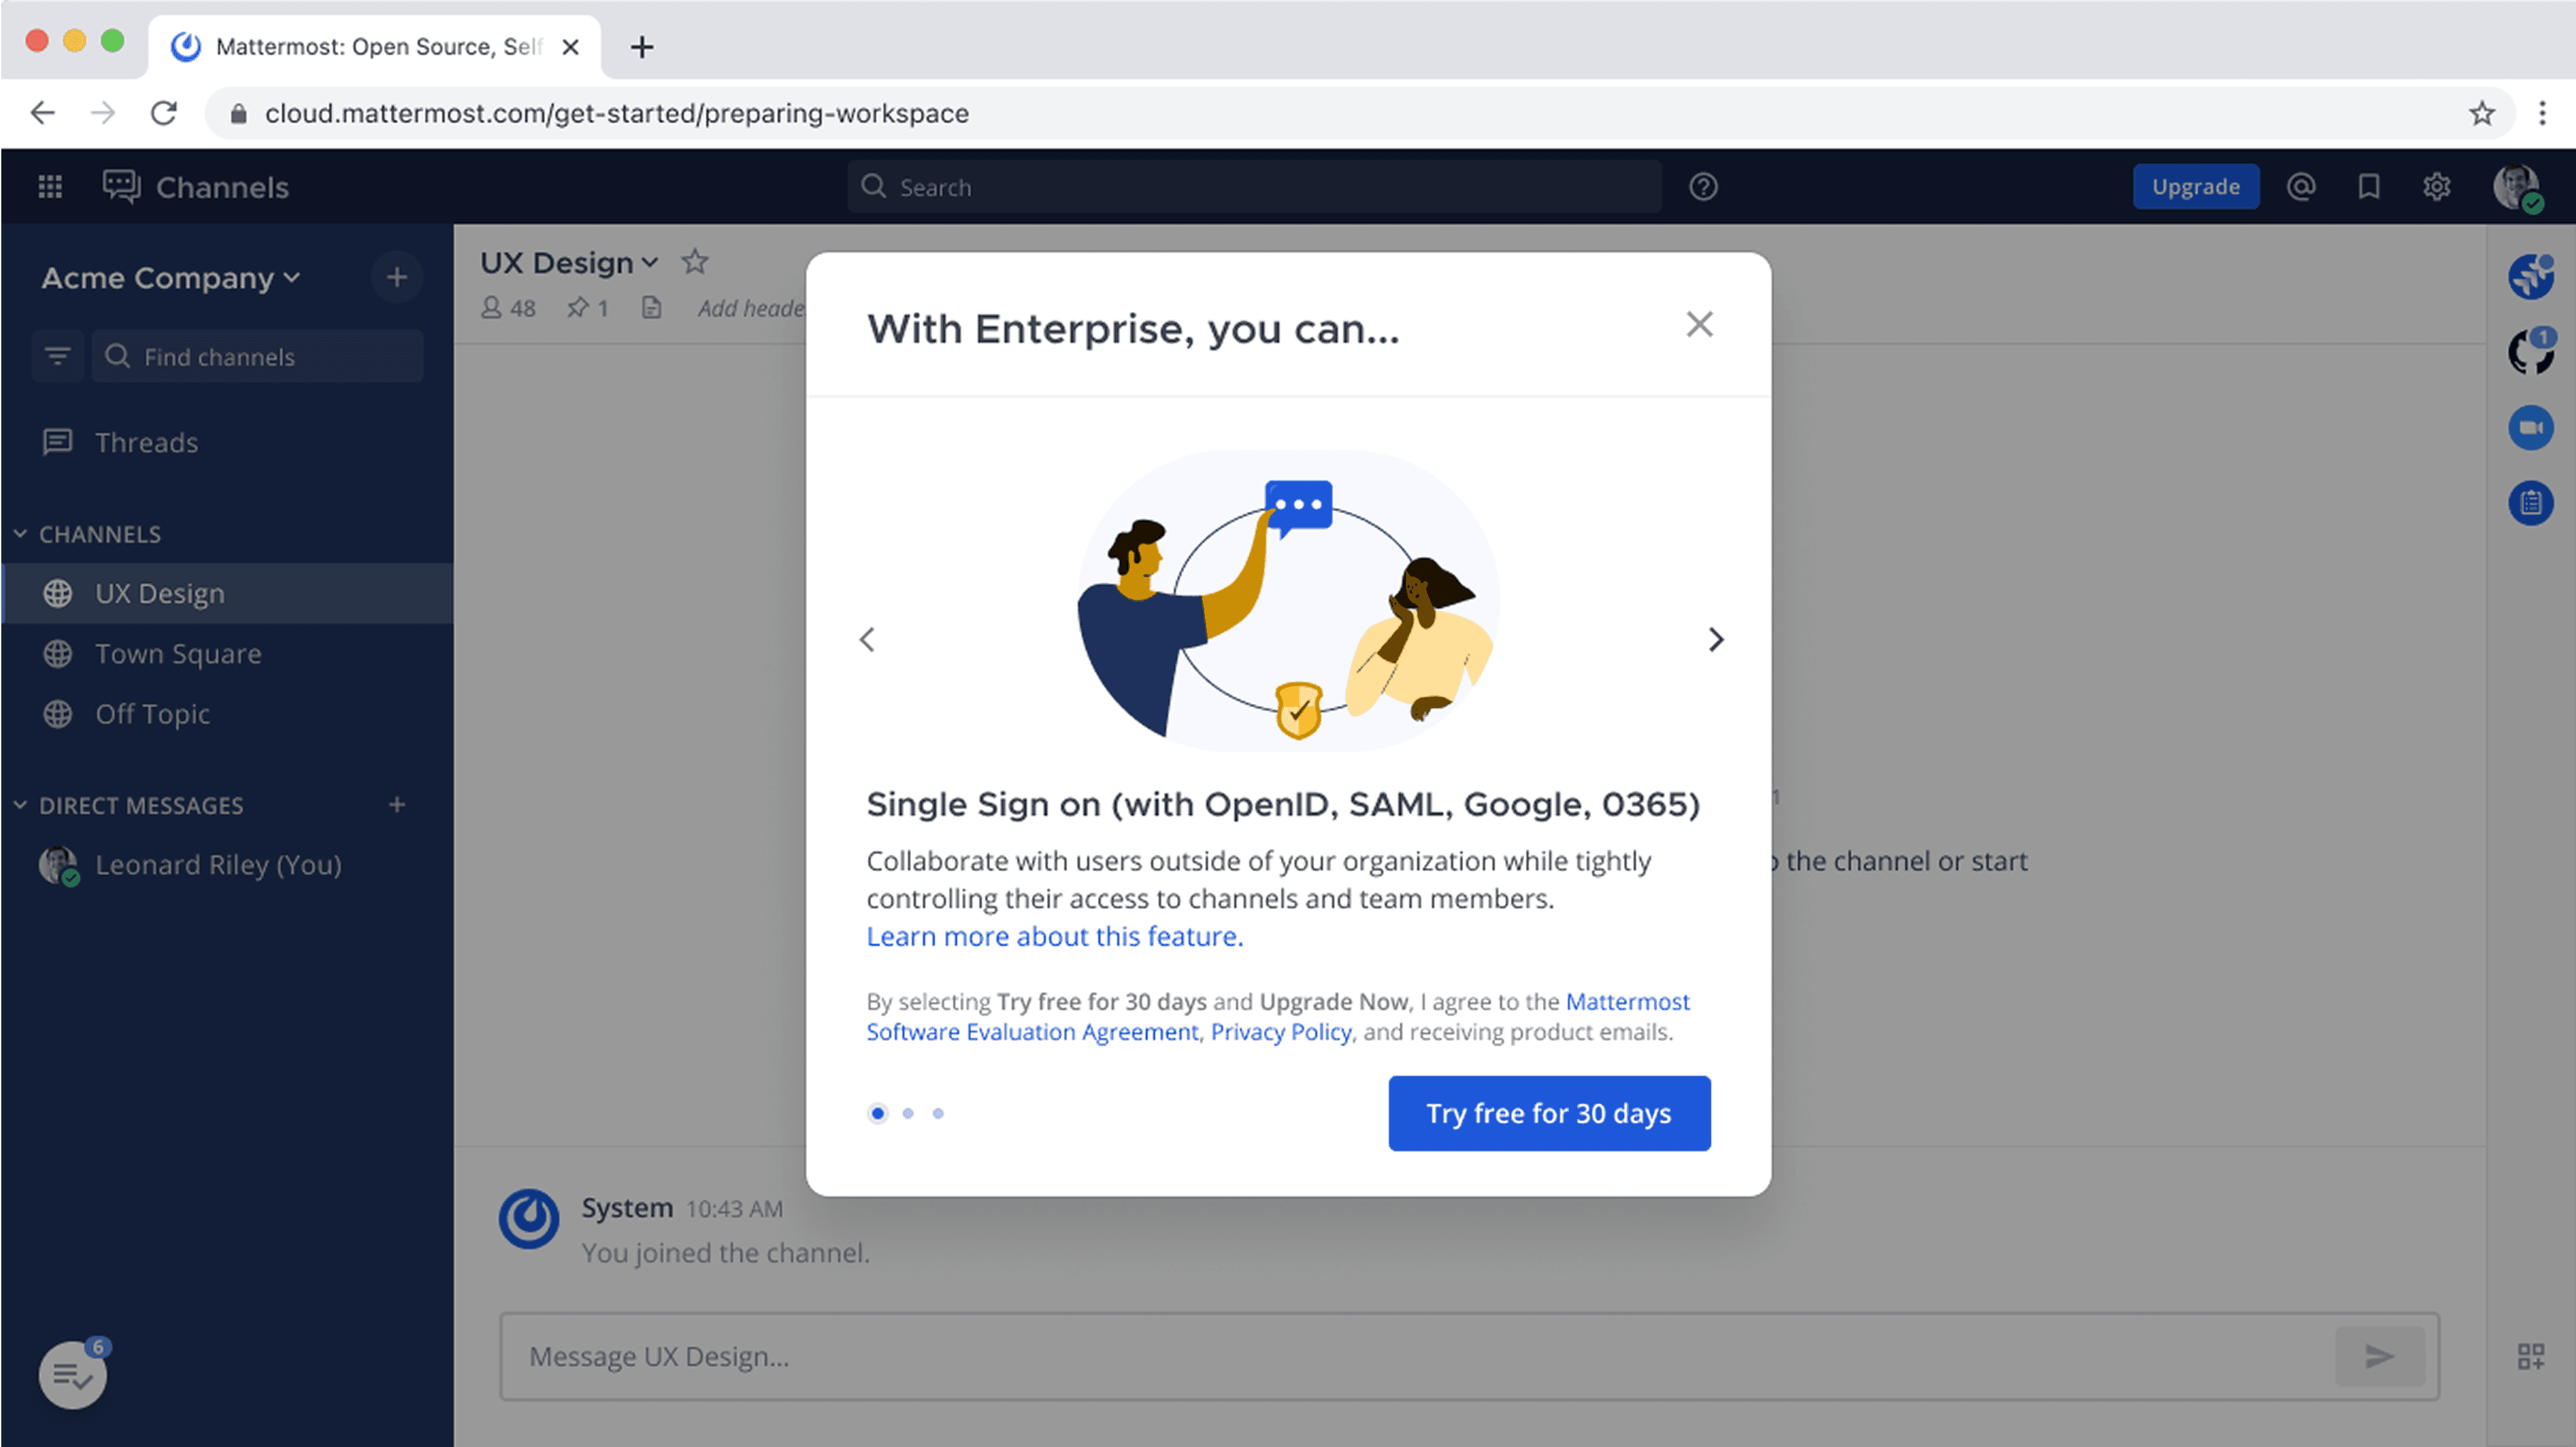
Task: Open settings gear icon in header
Action: [x=2437, y=187]
